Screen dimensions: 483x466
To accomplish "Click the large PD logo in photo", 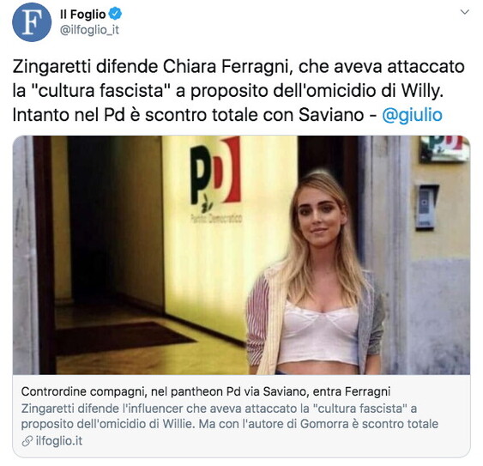I will 215,172.
